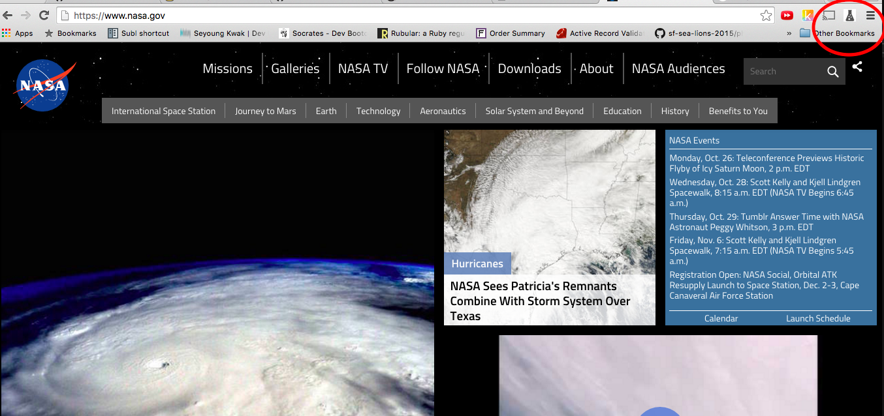The image size is (884, 416).
Task: Click the browser forward arrow
Action: [25, 15]
